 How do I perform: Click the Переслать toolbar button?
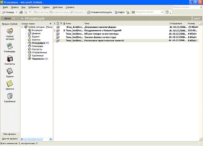pyautogui.click(x=77, y=12)
